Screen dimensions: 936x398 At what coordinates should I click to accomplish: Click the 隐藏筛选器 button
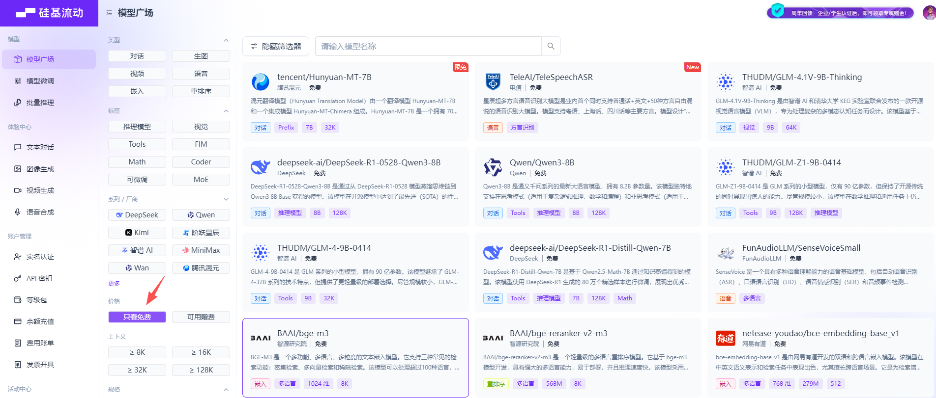276,46
